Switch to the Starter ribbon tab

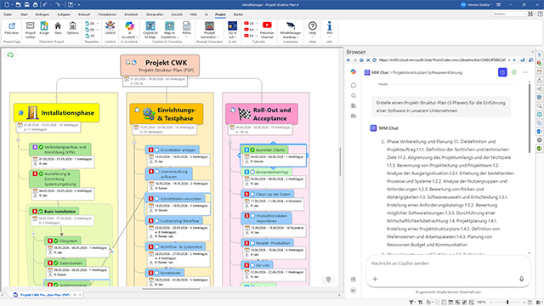(x=238, y=14)
